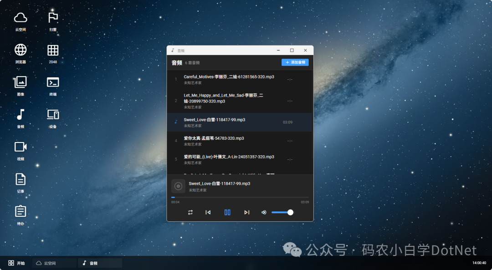Open the 设备 devices desktop icon
The height and width of the screenshot is (270, 492).
53,118
